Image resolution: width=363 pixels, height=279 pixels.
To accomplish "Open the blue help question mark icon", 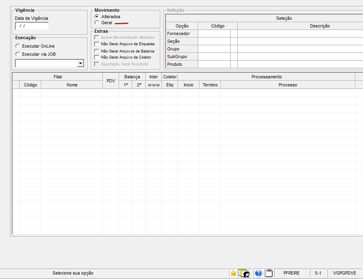I will 258,273.
